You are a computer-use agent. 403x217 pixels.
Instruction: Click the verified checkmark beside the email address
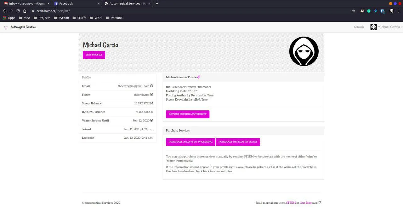(x=151, y=86)
